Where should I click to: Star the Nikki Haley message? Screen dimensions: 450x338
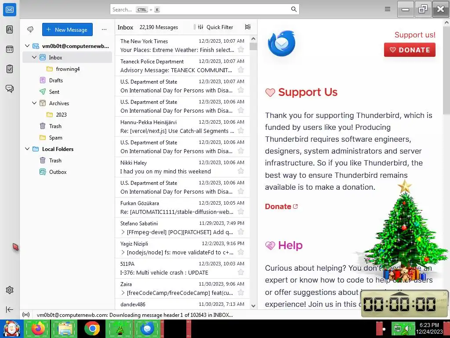241,171
